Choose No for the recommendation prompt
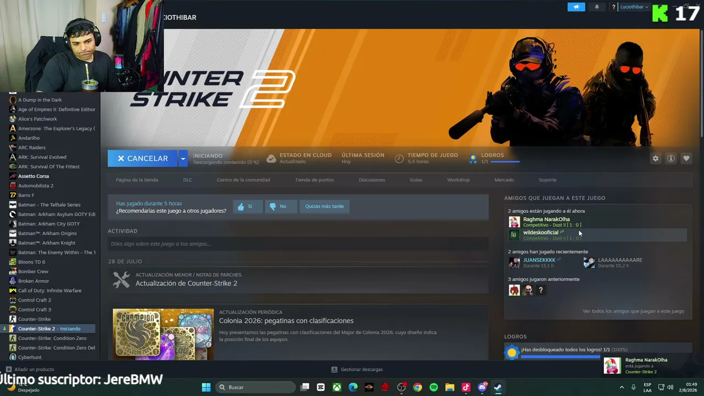 280,206
